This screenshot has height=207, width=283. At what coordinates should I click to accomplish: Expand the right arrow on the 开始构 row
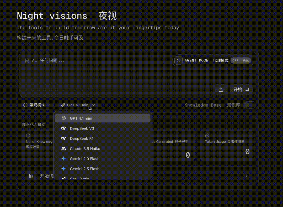point(247,176)
